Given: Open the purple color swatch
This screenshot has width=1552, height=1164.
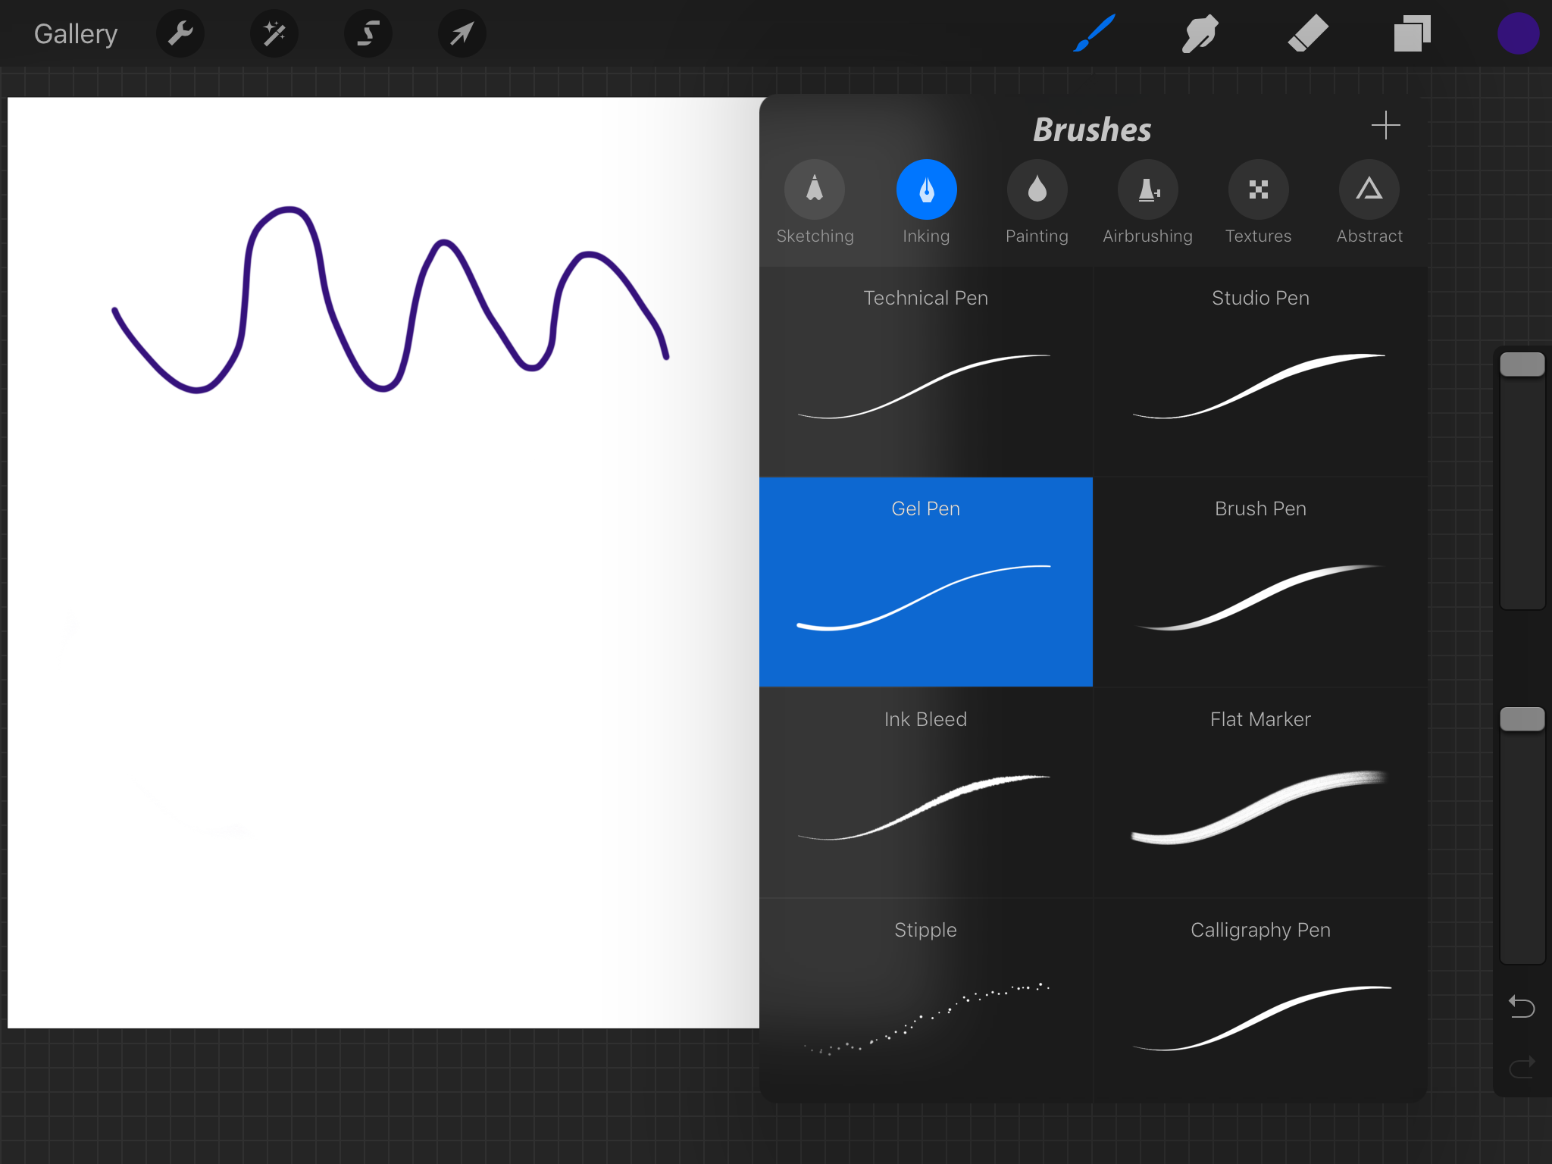Looking at the screenshot, I should pyautogui.click(x=1518, y=34).
